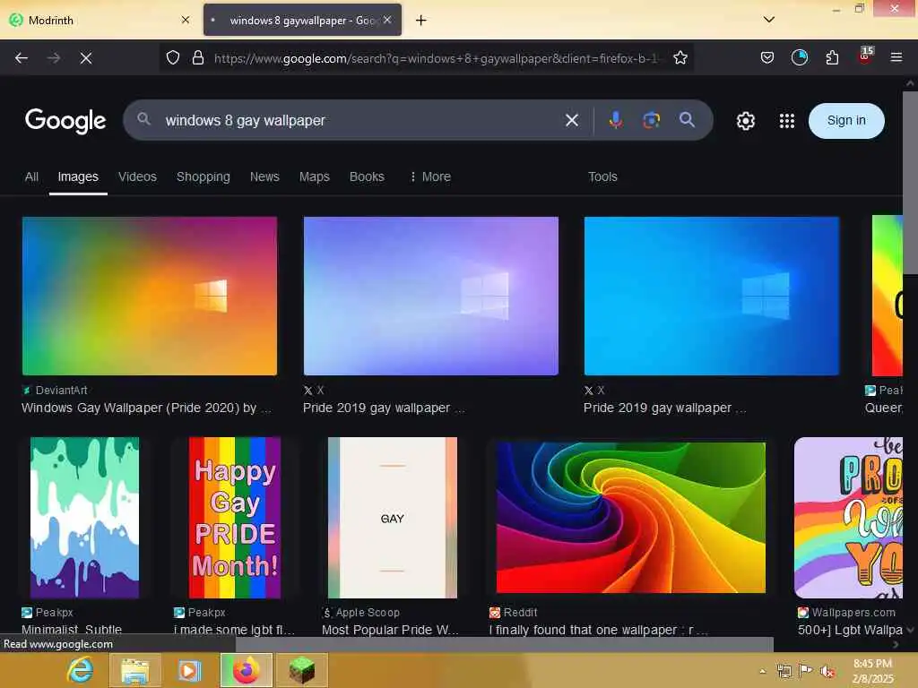The height and width of the screenshot is (688, 918).
Task: Open Books results
Action: point(367,176)
